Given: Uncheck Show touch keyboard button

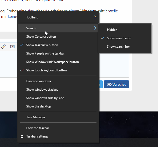Looking at the screenshot, I should [58, 70].
